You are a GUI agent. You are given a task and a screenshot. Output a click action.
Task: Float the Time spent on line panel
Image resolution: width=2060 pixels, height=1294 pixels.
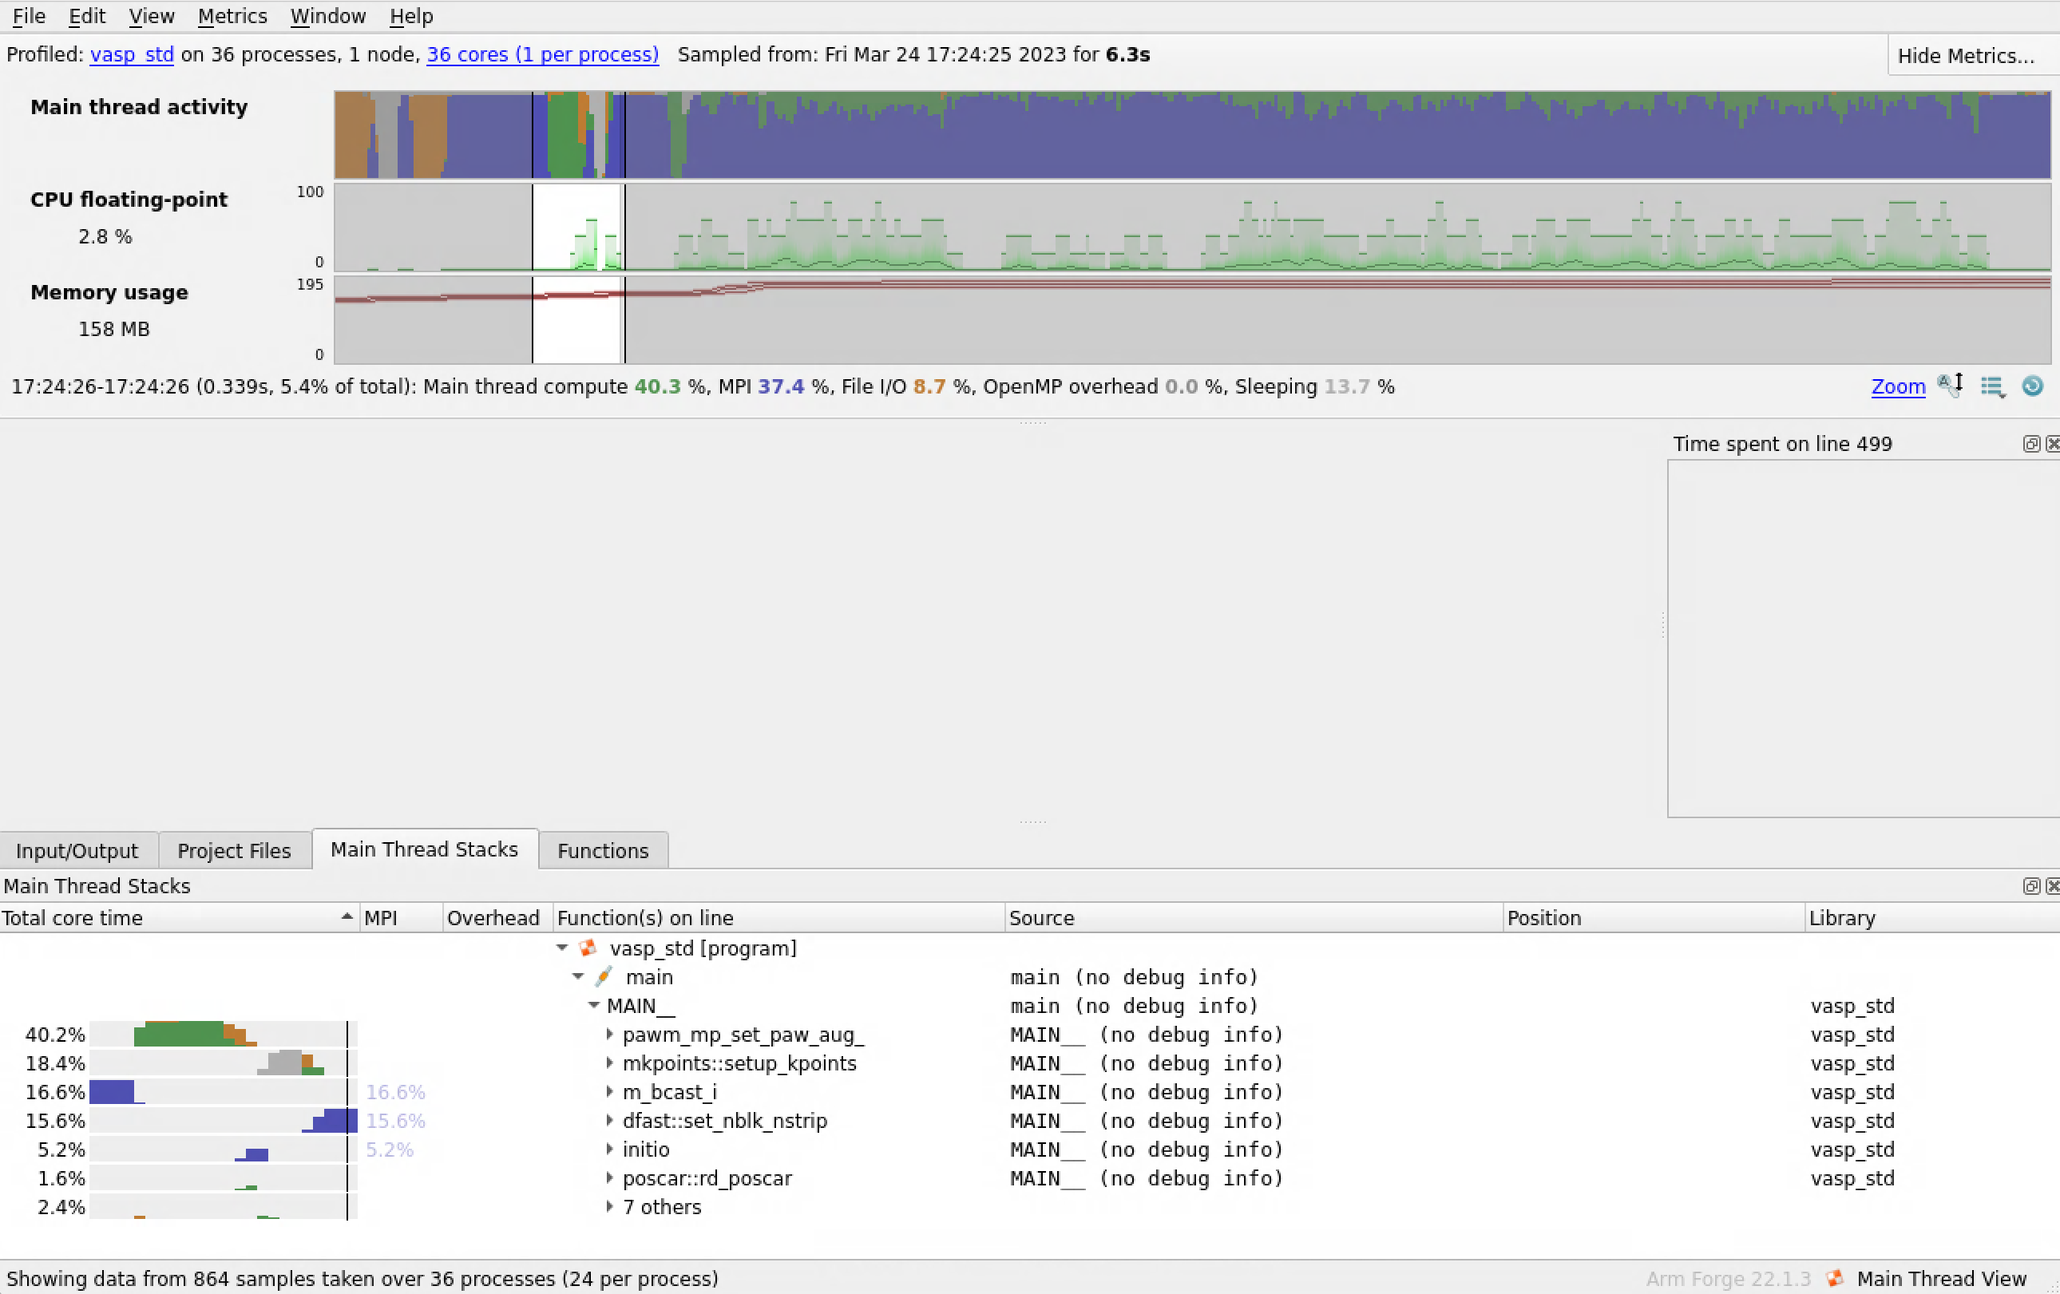pos(2031,444)
